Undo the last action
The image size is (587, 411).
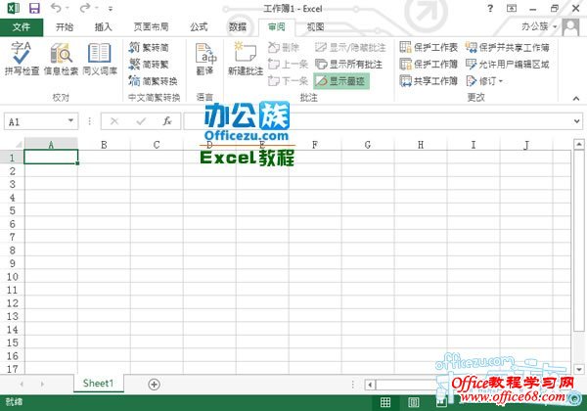click(x=56, y=8)
